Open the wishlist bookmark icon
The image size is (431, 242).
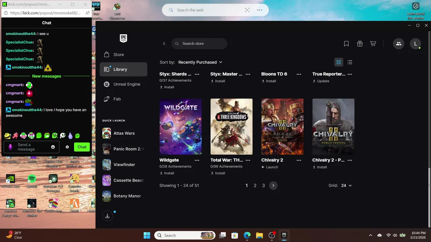[x=346, y=44]
